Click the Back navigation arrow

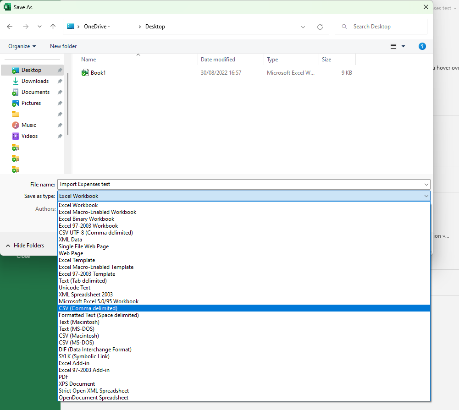point(10,27)
